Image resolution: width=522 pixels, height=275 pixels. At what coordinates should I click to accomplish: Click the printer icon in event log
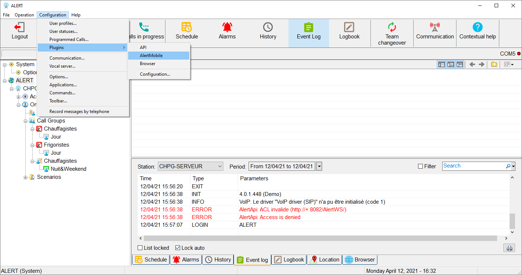tap(509, 248)
